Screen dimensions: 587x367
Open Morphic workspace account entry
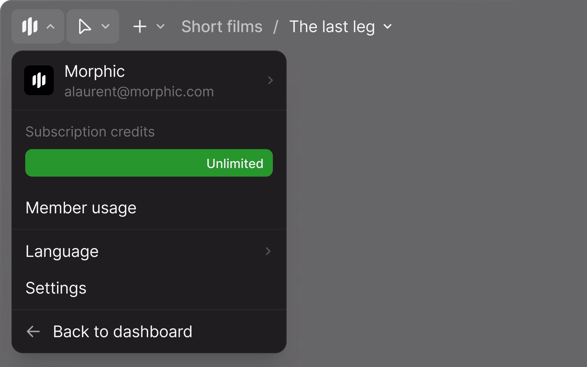149,81
